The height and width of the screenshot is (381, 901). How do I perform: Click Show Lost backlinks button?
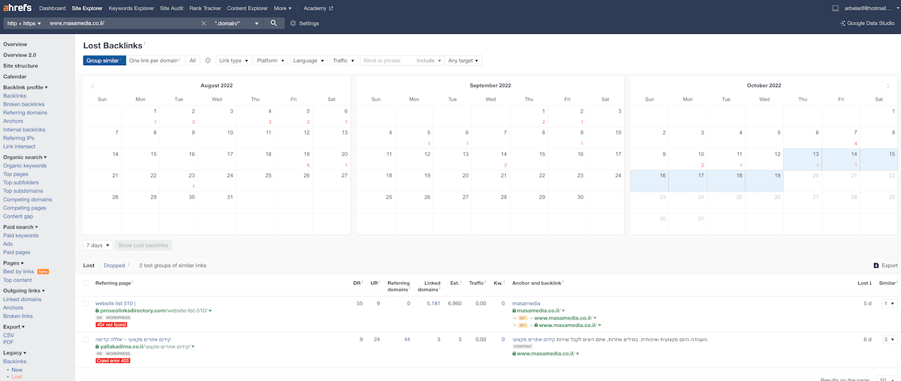143,245
